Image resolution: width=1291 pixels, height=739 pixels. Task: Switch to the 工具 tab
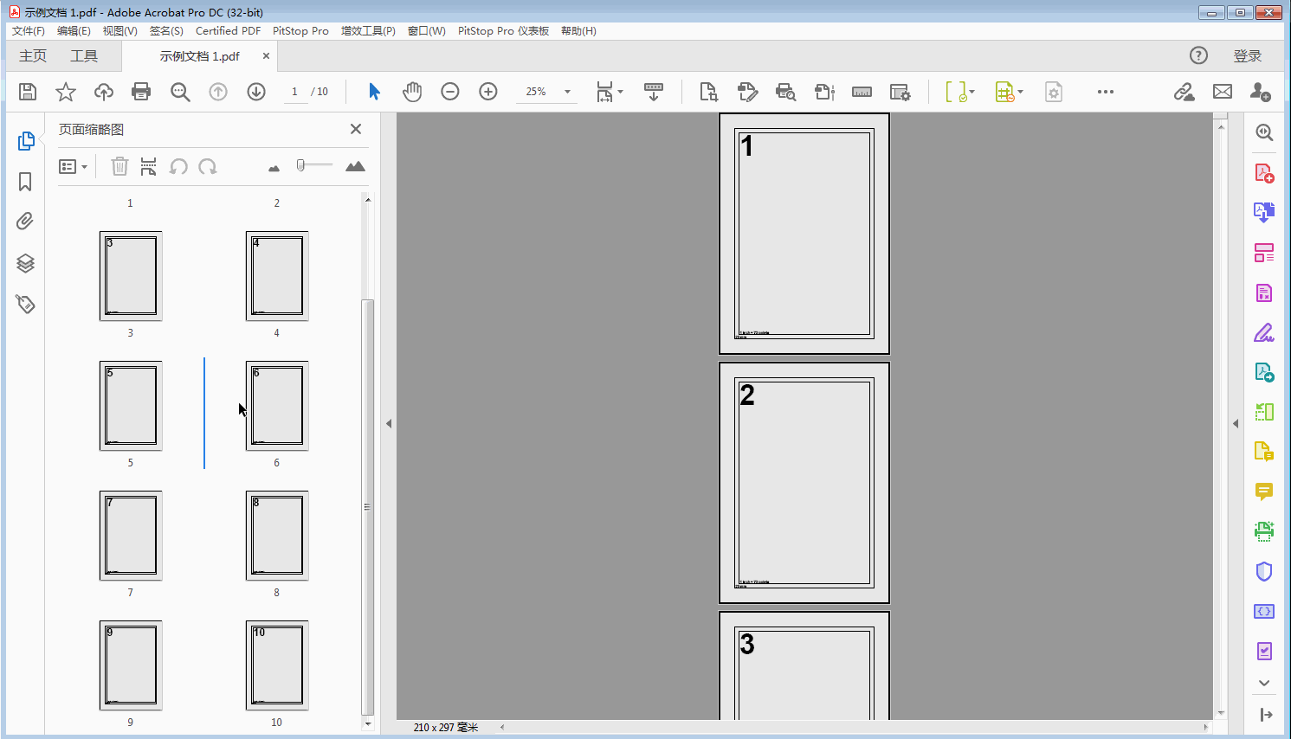[x=84, y=55]
